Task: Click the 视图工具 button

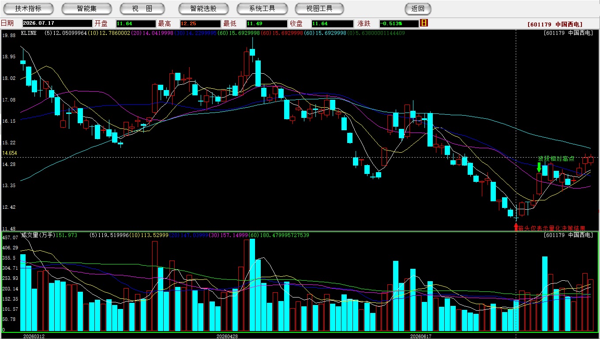Action: [320, 9]
